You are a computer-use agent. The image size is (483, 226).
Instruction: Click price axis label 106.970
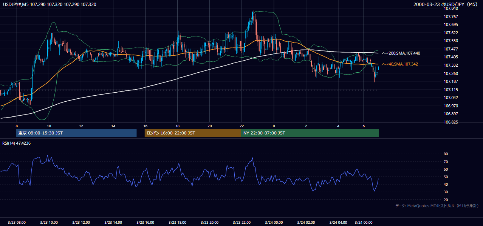[x=451, y=106]
